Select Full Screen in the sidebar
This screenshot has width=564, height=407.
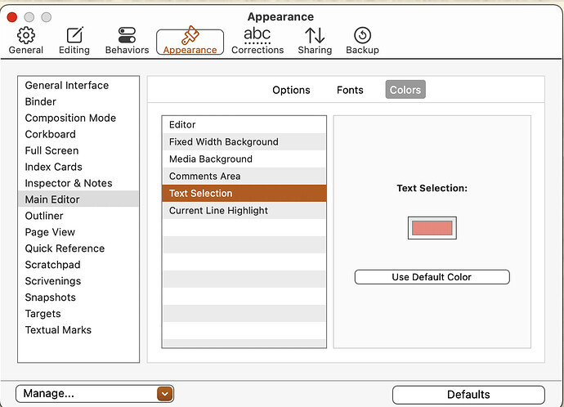tap(78, 150)
